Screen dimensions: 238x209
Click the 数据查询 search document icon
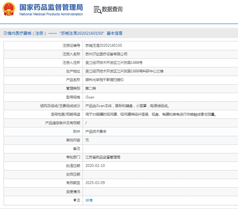point(97,10)
